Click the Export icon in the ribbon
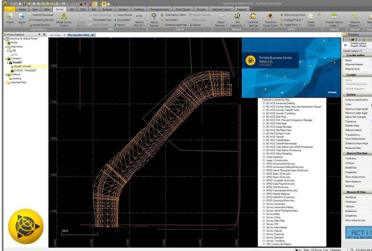372x251 pixels. (x=22, y=19)
